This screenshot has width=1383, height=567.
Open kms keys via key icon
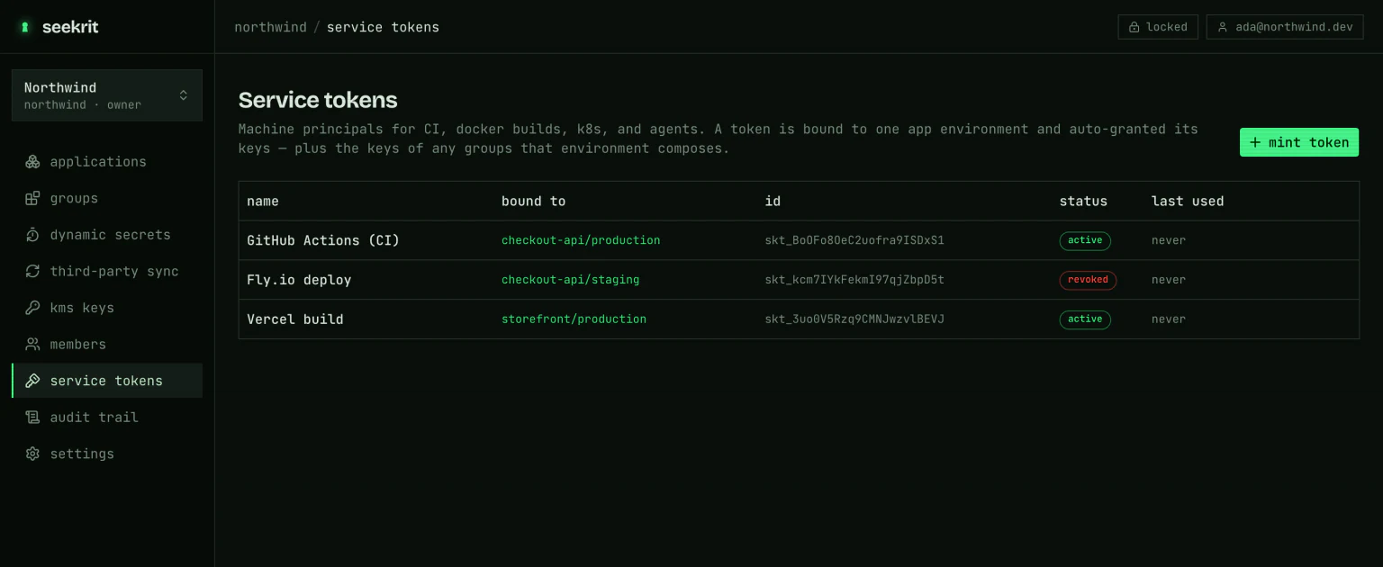click(x=32, y=308)
